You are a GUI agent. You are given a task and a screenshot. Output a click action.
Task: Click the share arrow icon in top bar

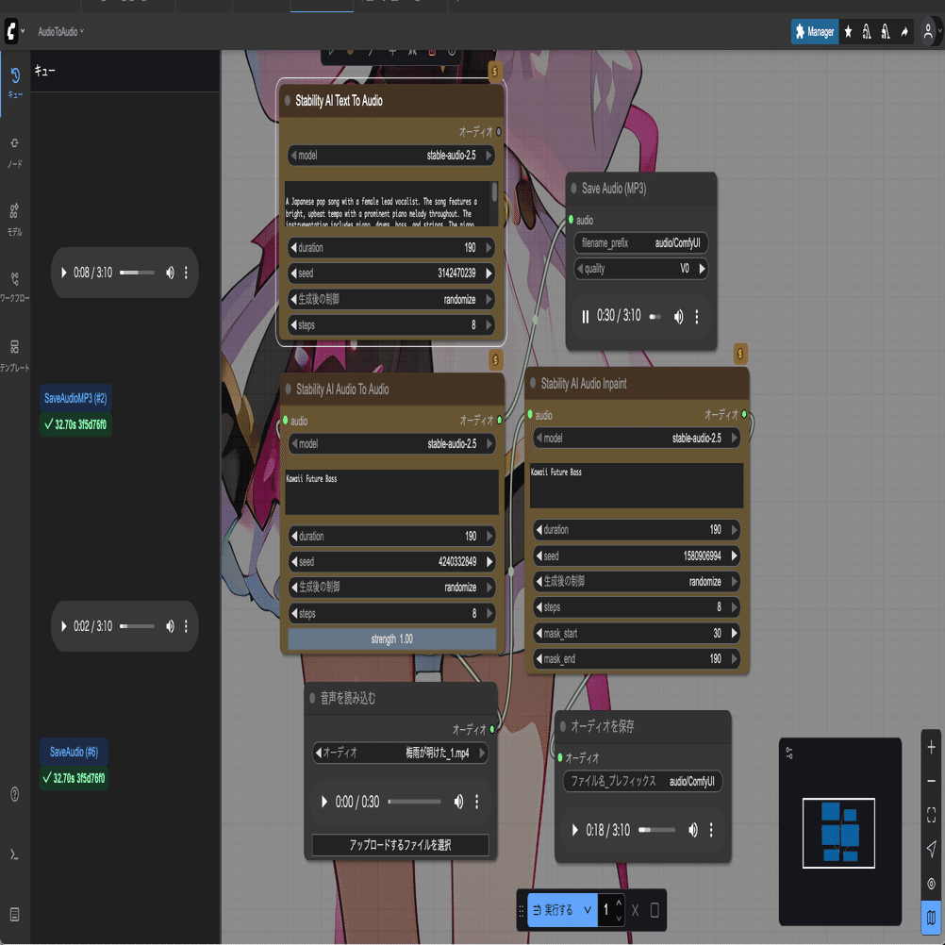click(904, 31)
